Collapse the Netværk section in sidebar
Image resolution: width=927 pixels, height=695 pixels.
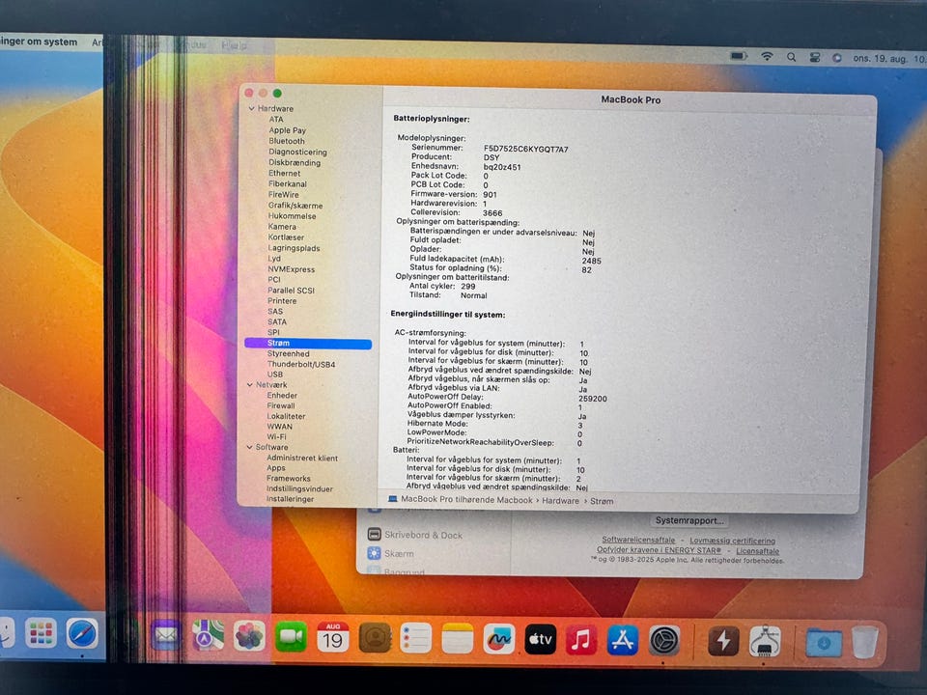(249, 385)
